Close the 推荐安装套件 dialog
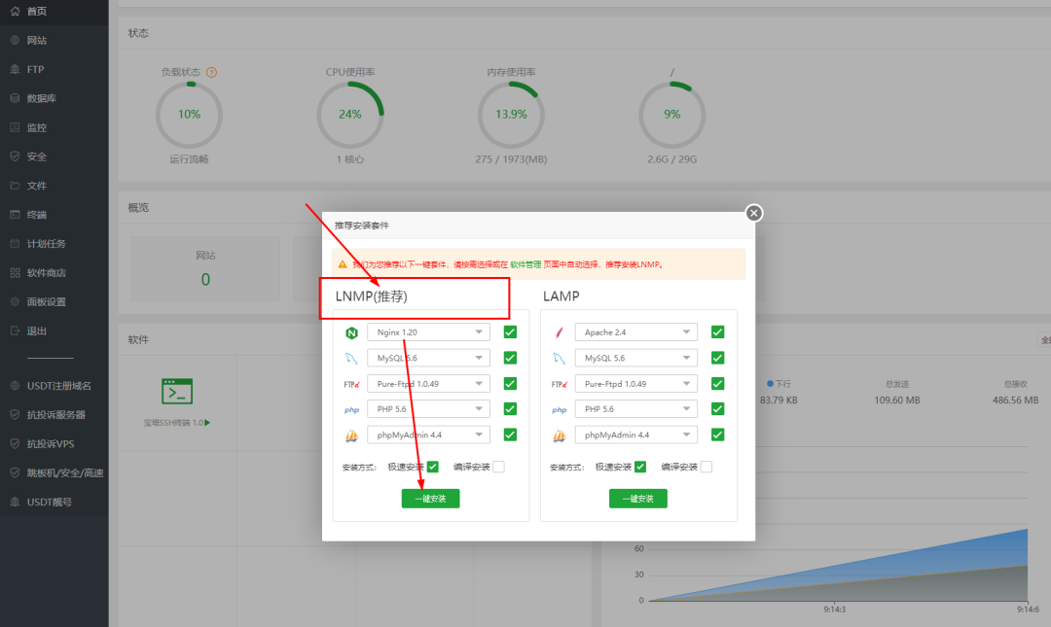The height and width of the screenshot is (627, 1051). point(754,213)
